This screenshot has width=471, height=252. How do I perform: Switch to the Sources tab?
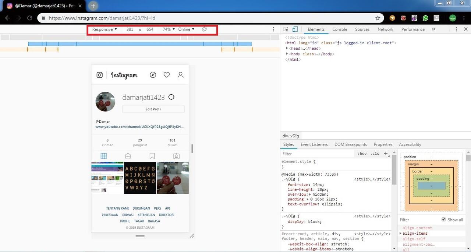(x=362, y=29)
